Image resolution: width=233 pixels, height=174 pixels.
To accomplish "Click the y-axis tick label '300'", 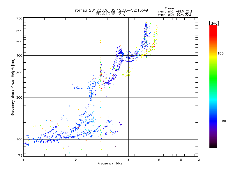I will (x=19, y=73).
